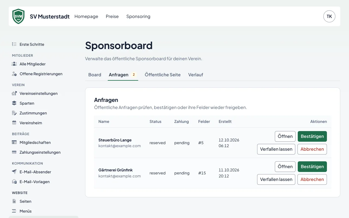Open Sponsoring in the top navigation
The width and height of the screenshot is (349, 218).
pos(138,16)
